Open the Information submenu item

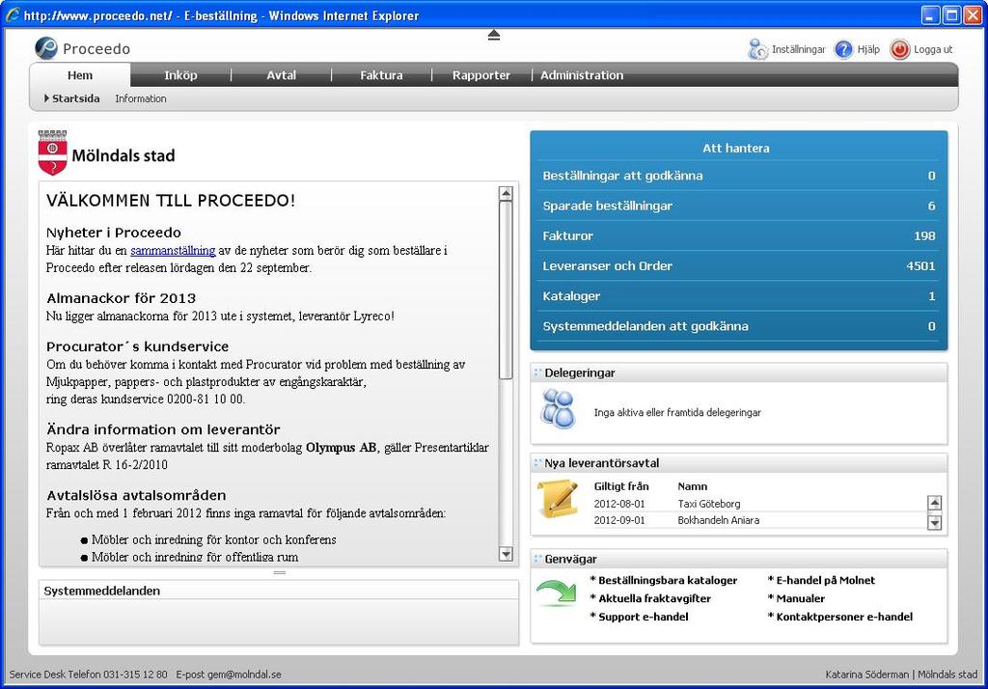(141, 98)
